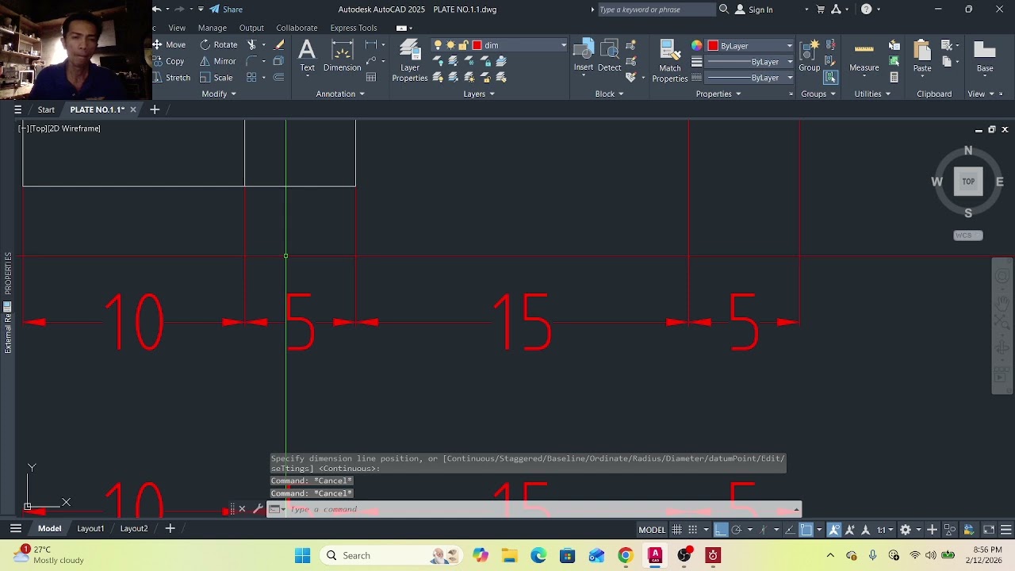Select the Move tool
Viewport: 1015px width, 571px height.
[x=169, y=45]
